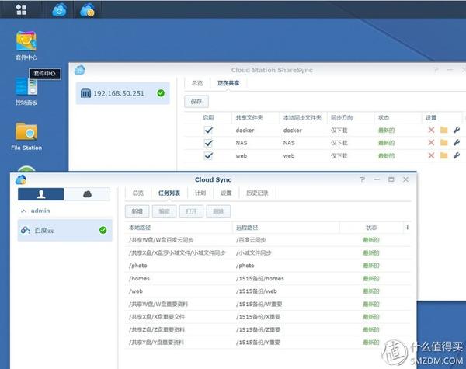This screenshot has width=466, height=369.
Task: Select task row /共享X盘/X盘重要文件
Action: pyautogui.click(x=269, y=317)
